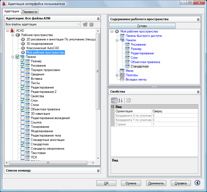Click the Панели icon in the right panel

coord(122,40)
